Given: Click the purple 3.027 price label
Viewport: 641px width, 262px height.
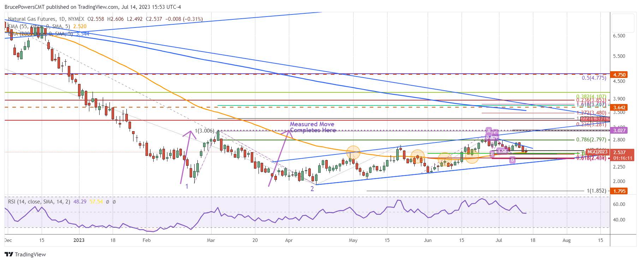Looking at the screenshot, I should (619, 130).
